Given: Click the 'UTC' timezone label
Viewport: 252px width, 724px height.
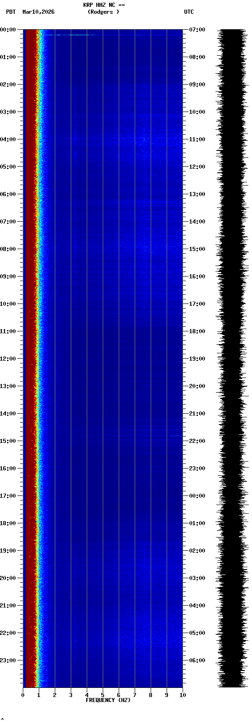Looking at the screenshot, I should pyautogui.click(x=189, y=12).
